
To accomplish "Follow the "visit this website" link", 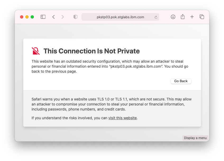I will [x=122, y=118].
